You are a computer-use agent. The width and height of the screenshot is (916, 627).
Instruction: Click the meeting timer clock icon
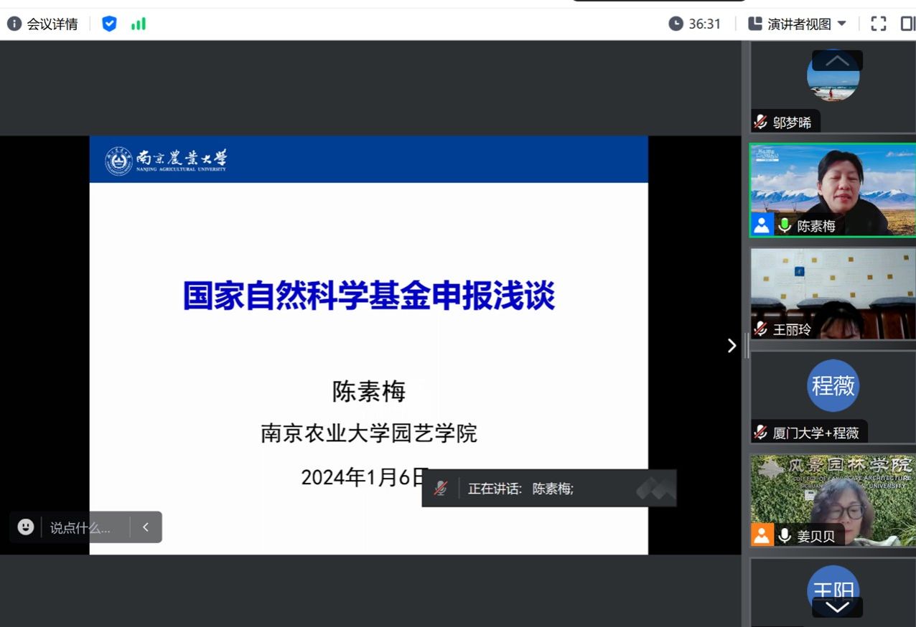coord(676,24)
